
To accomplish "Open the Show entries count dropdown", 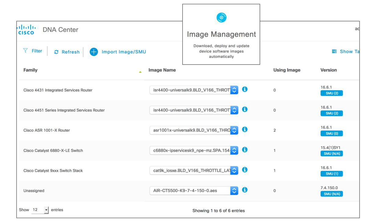I will (40, 210).
